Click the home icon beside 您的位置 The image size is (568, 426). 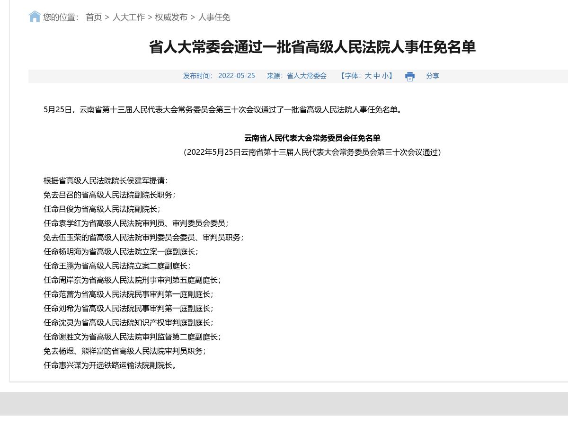pos(35,17)
